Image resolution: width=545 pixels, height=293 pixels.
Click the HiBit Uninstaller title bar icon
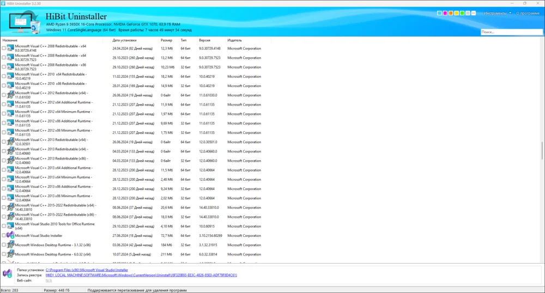pyautogui.click(x=3, y=3)
